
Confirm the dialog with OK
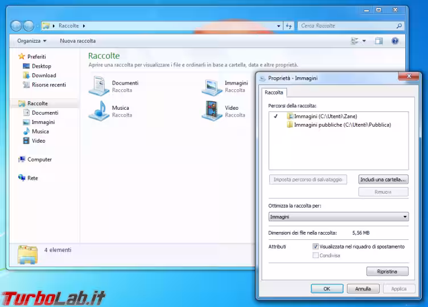(x=327, y=288)
